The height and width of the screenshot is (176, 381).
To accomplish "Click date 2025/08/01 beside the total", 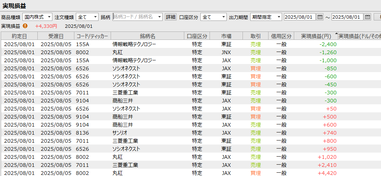I will (79, 26).
